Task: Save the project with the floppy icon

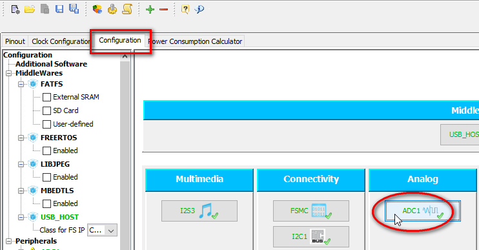Action: coord(59,9)
